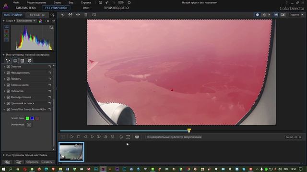Viewport: 307px width, 172px height.
Task: Toggle the Яркость checkbox
Action: (8, 79)
